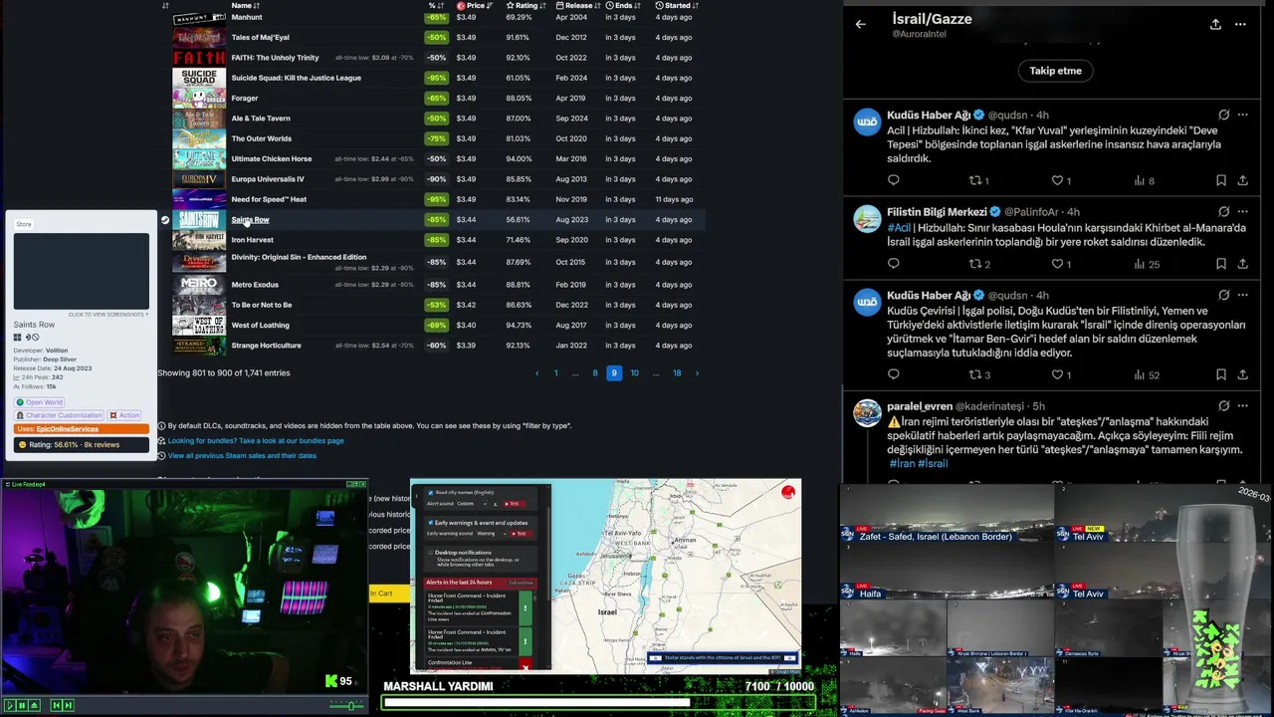Go to page 8 in pagination
Image resolution: width=1274 pixels, height=717 pixels.
coord(595,372)
